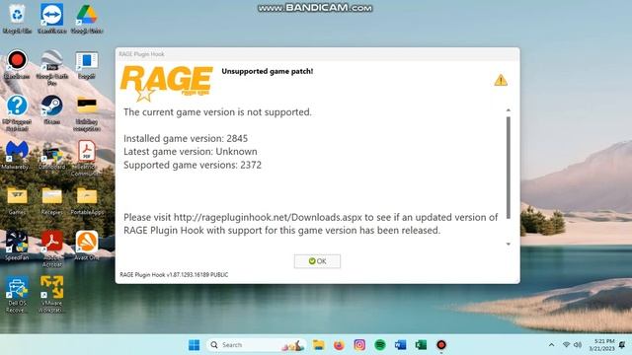Open Instagram from the taskbar
632x355 pixels.
click(359, 345)
